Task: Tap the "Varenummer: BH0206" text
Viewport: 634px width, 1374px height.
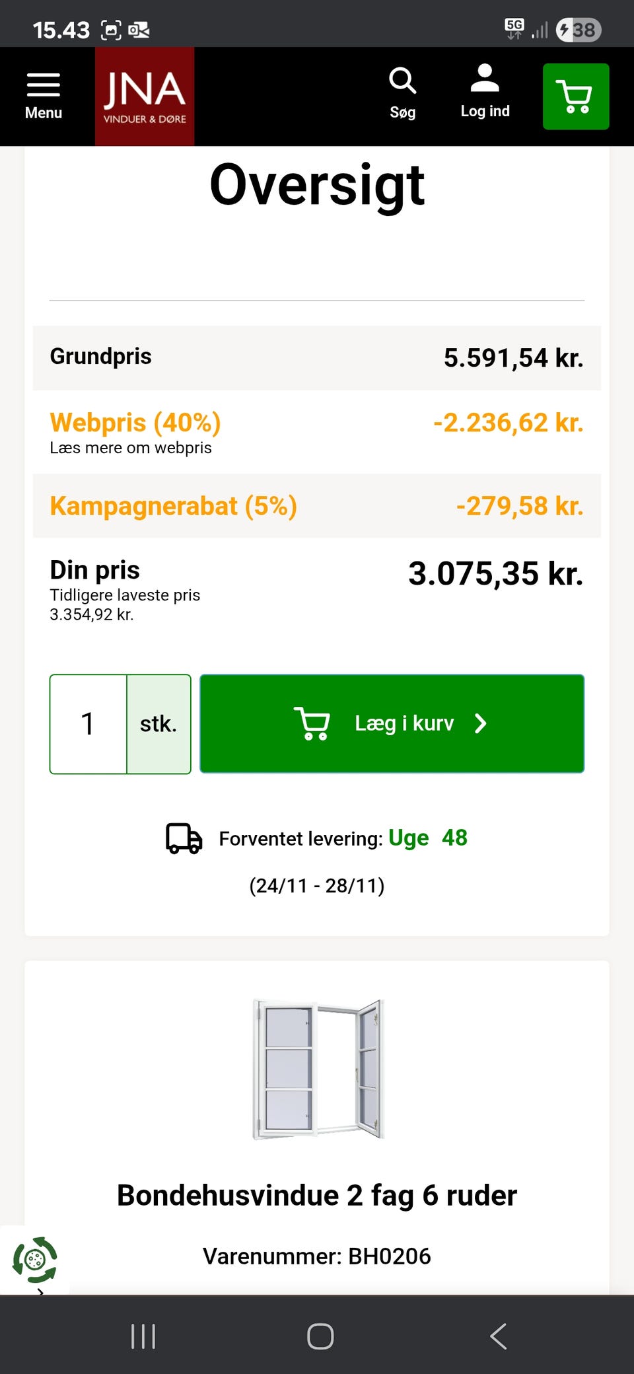Action: pyautogui.click(x=317, y=1256)
